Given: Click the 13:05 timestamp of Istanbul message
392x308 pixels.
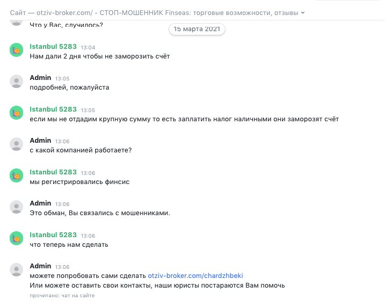Looking at the screenshot, I should pyautogui.click(x=88, y=110).
